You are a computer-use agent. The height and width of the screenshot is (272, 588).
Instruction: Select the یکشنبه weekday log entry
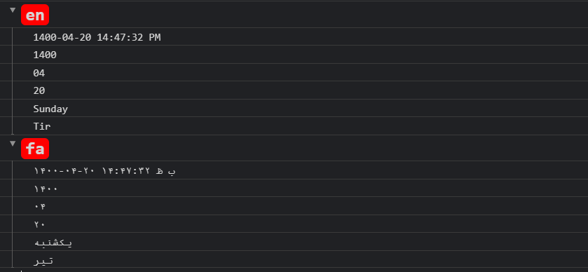pyautogui.click(x=53, y=243)
